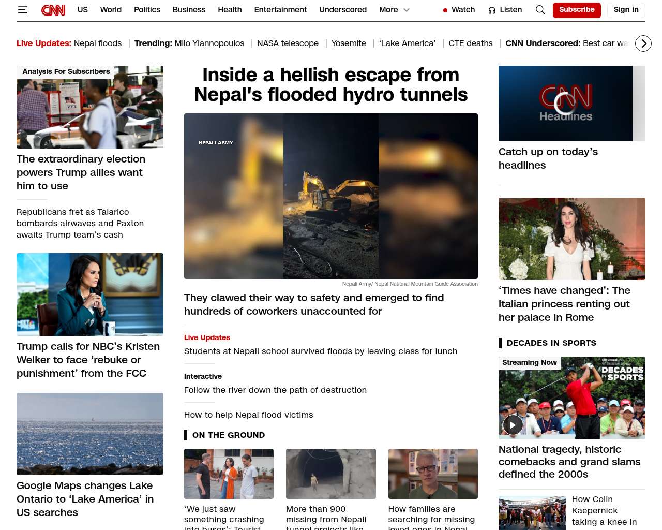Expand the More menu chevron
This screenshot has width=662, height=530.
407,10
